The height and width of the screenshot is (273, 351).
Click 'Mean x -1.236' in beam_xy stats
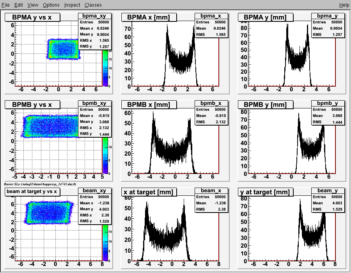[x=94, y=203]
